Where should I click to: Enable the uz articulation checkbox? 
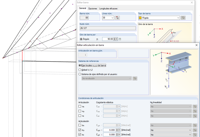click(80, 116)
